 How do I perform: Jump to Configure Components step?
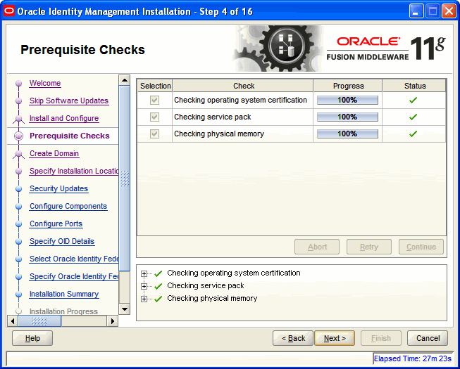(x=68, y=206)
